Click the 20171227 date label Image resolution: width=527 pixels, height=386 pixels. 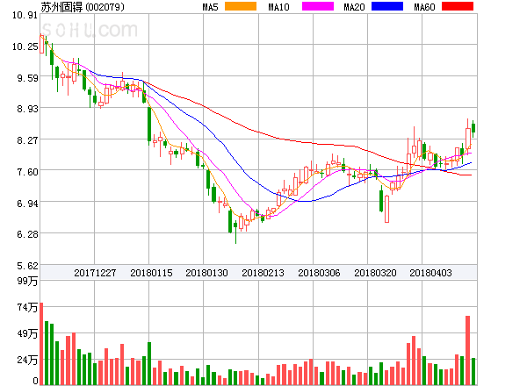(x=95, y=273)
